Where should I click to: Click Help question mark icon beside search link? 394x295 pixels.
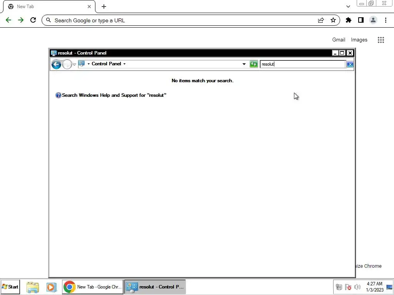tap(58, 95)
